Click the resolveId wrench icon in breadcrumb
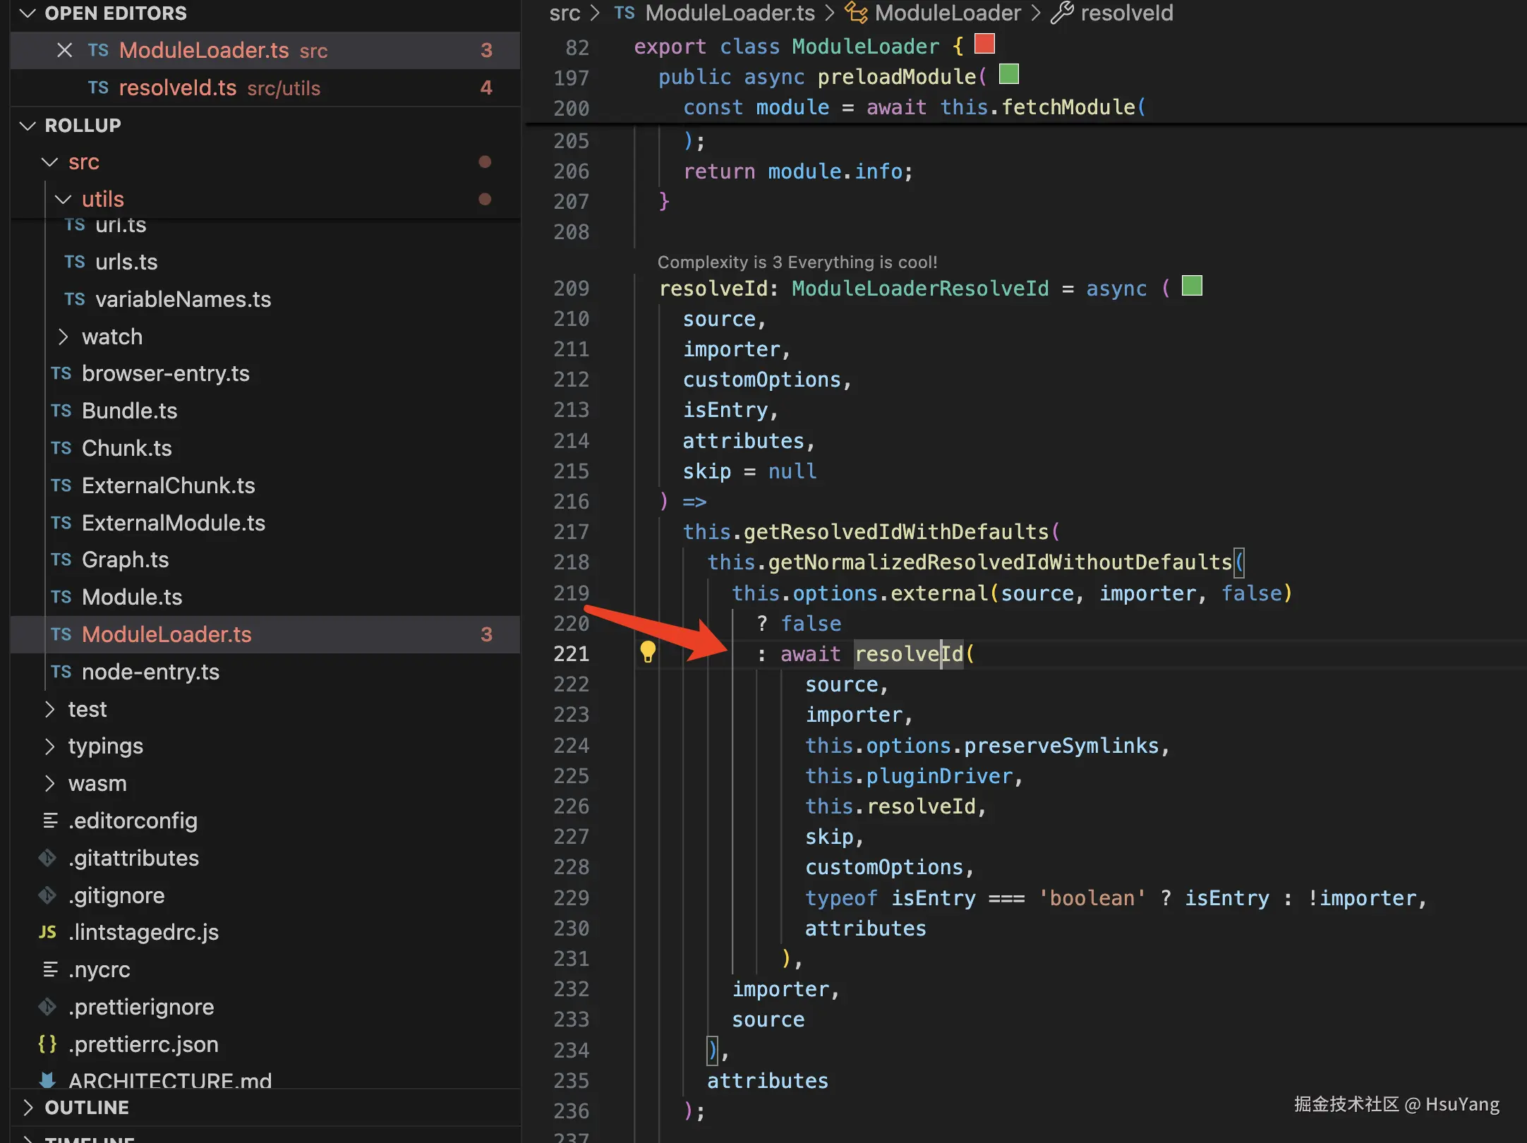Image resolution: width=1527 pixels, height=1143 pixels. [x=1063, y=13]
